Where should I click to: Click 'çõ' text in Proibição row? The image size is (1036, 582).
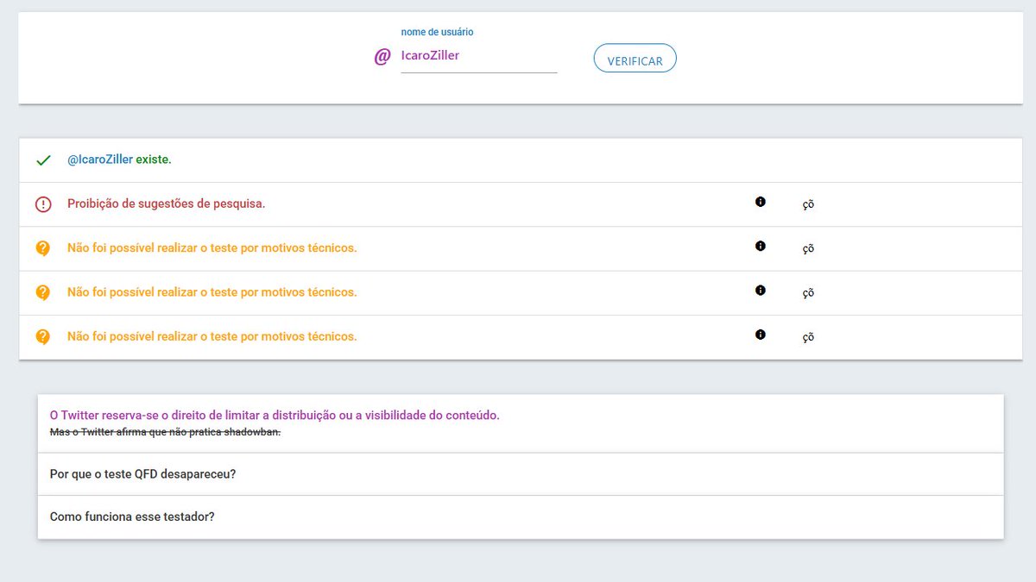pos(808,205)
